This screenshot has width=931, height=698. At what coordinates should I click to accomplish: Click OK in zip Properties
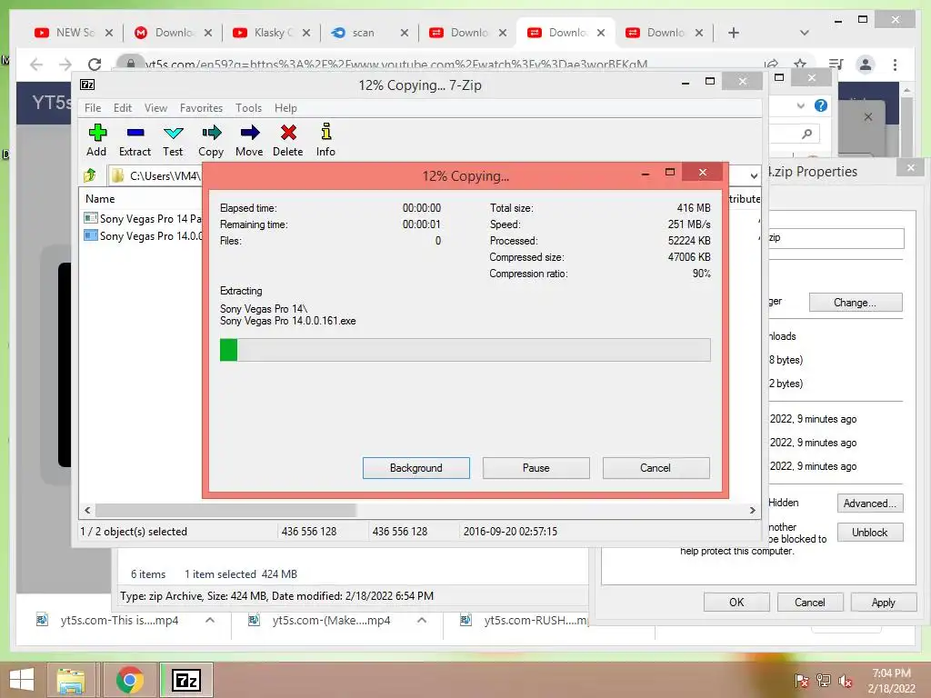736,603
